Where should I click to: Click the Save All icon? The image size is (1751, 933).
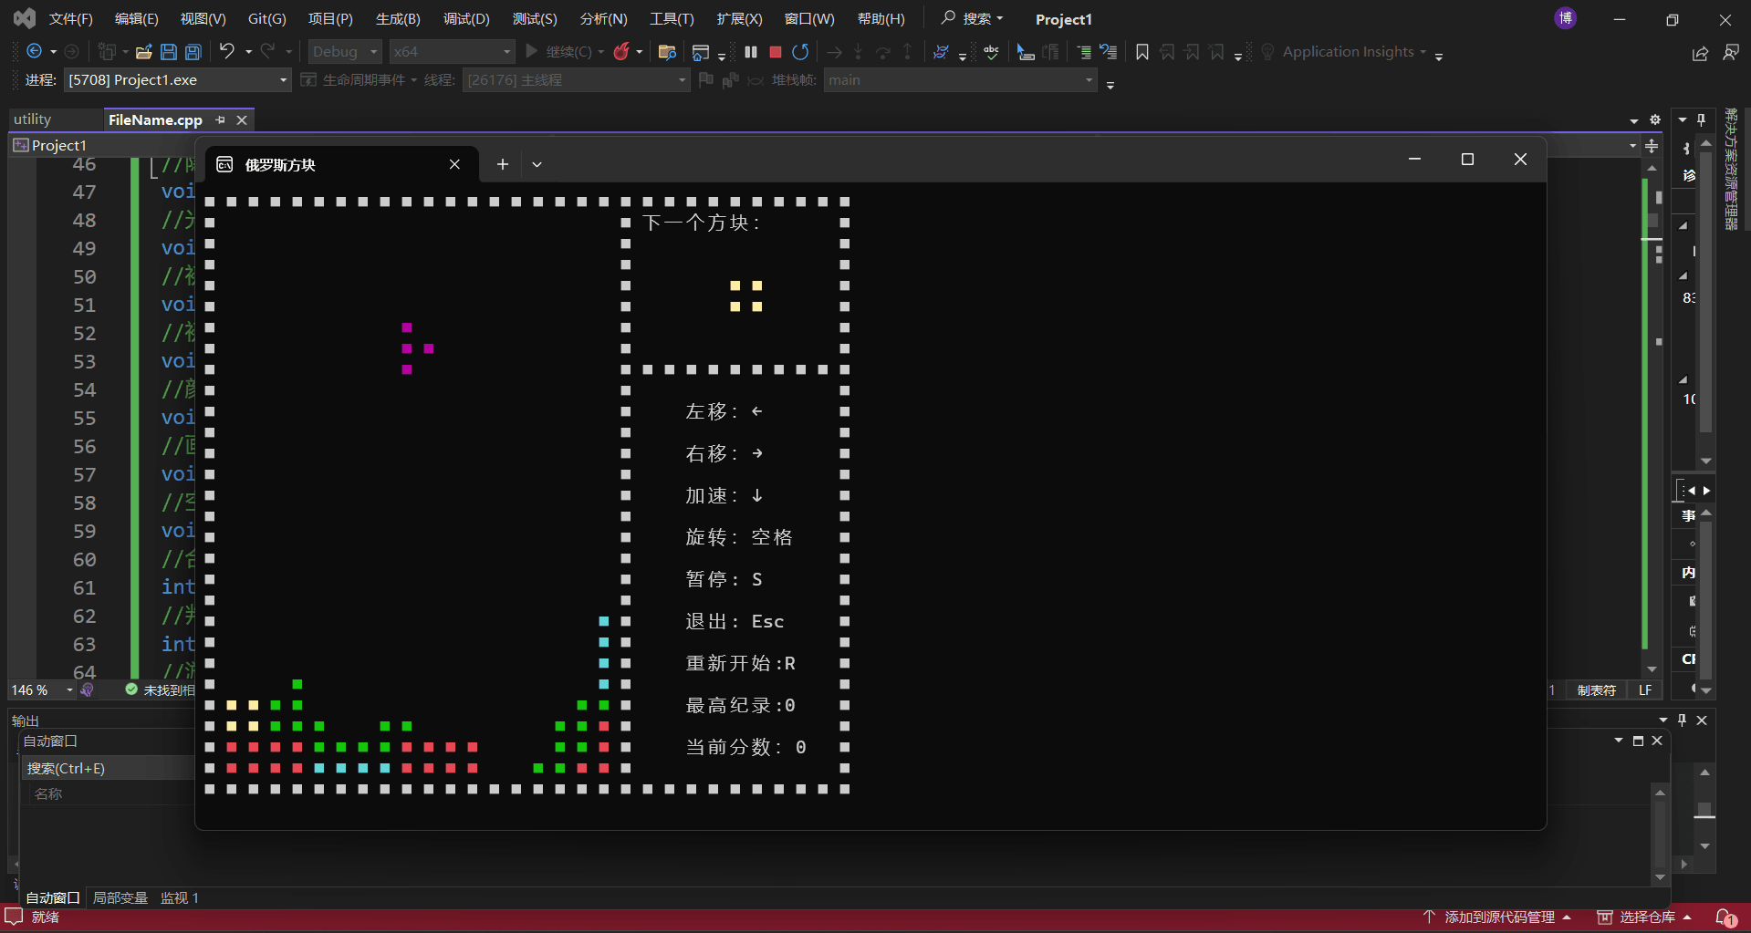[x=193, y=52]
